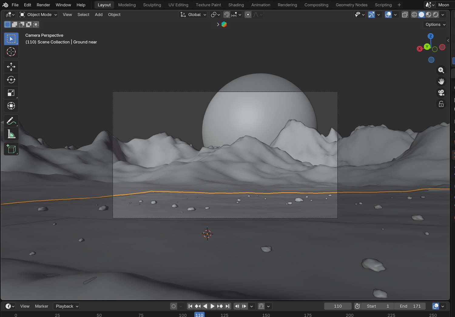
Task: Toggle lock camera to view
Action: pos(441,104)
